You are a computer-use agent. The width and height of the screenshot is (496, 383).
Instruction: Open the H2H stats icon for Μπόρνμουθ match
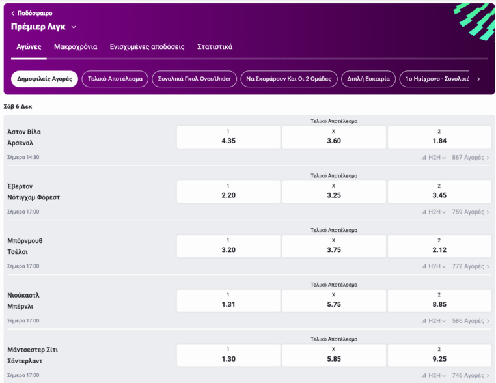tap(424, 266)
